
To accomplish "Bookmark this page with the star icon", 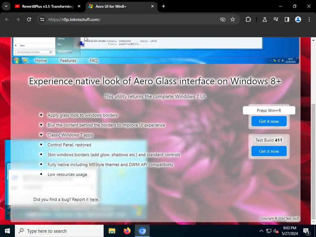I will (233, 19).
